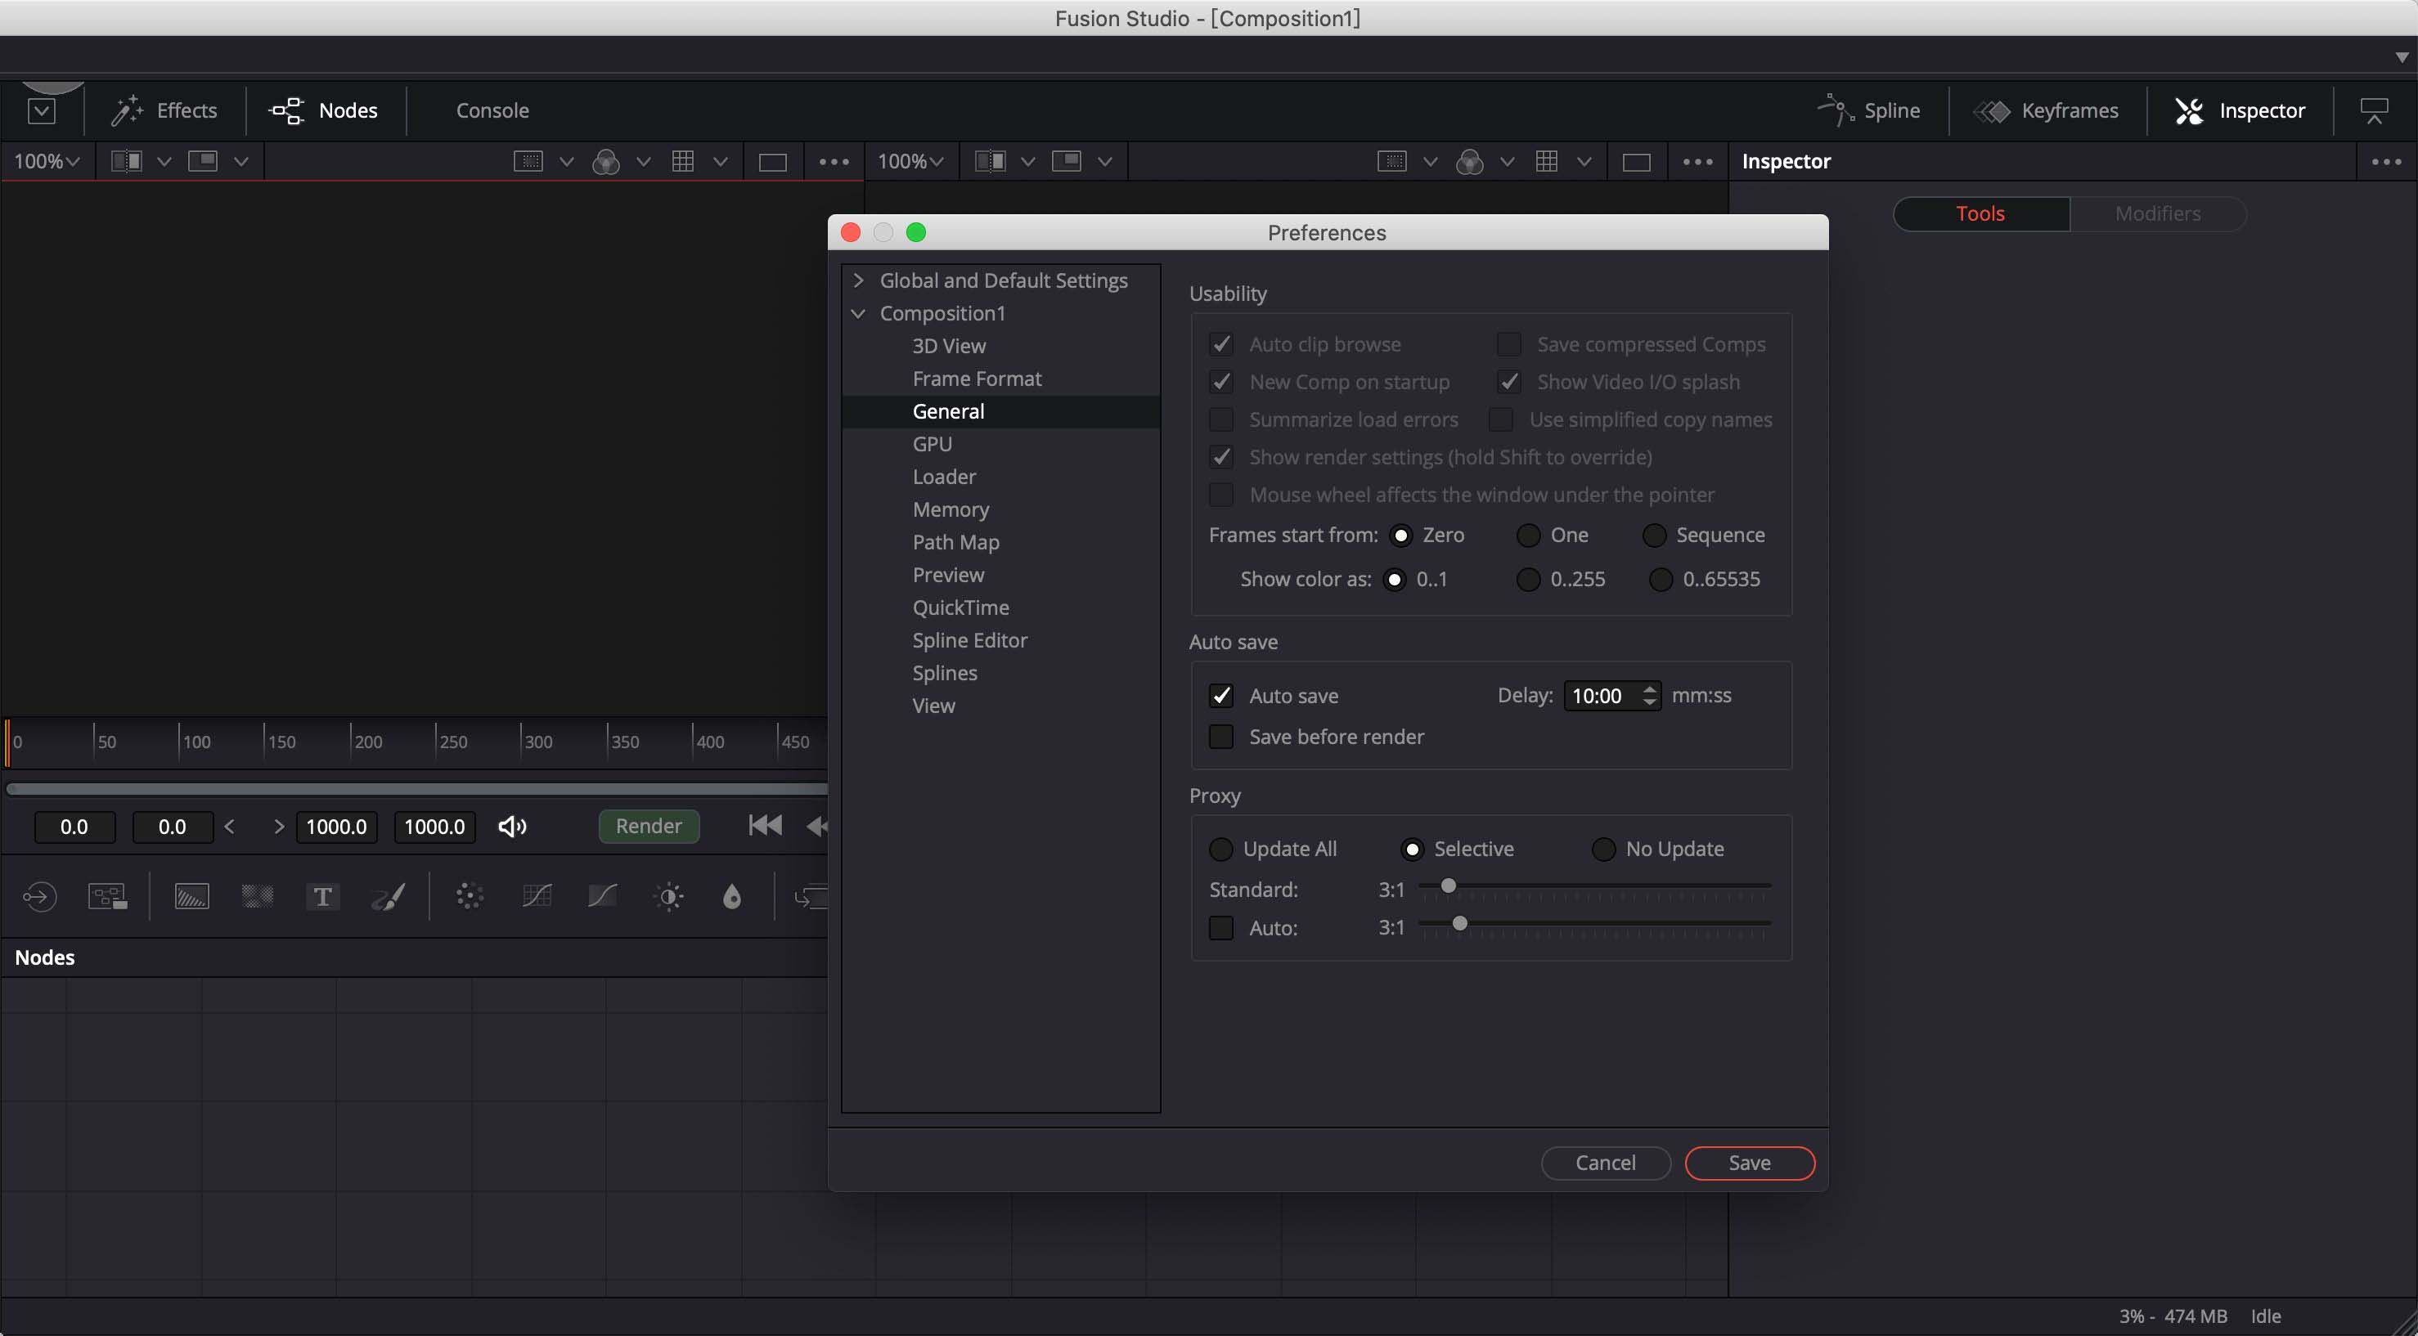Click the split A/B view icon in right viewer
This screenshot has height=1336, width=2418.
pyautogui.click(x=991, y=161)
